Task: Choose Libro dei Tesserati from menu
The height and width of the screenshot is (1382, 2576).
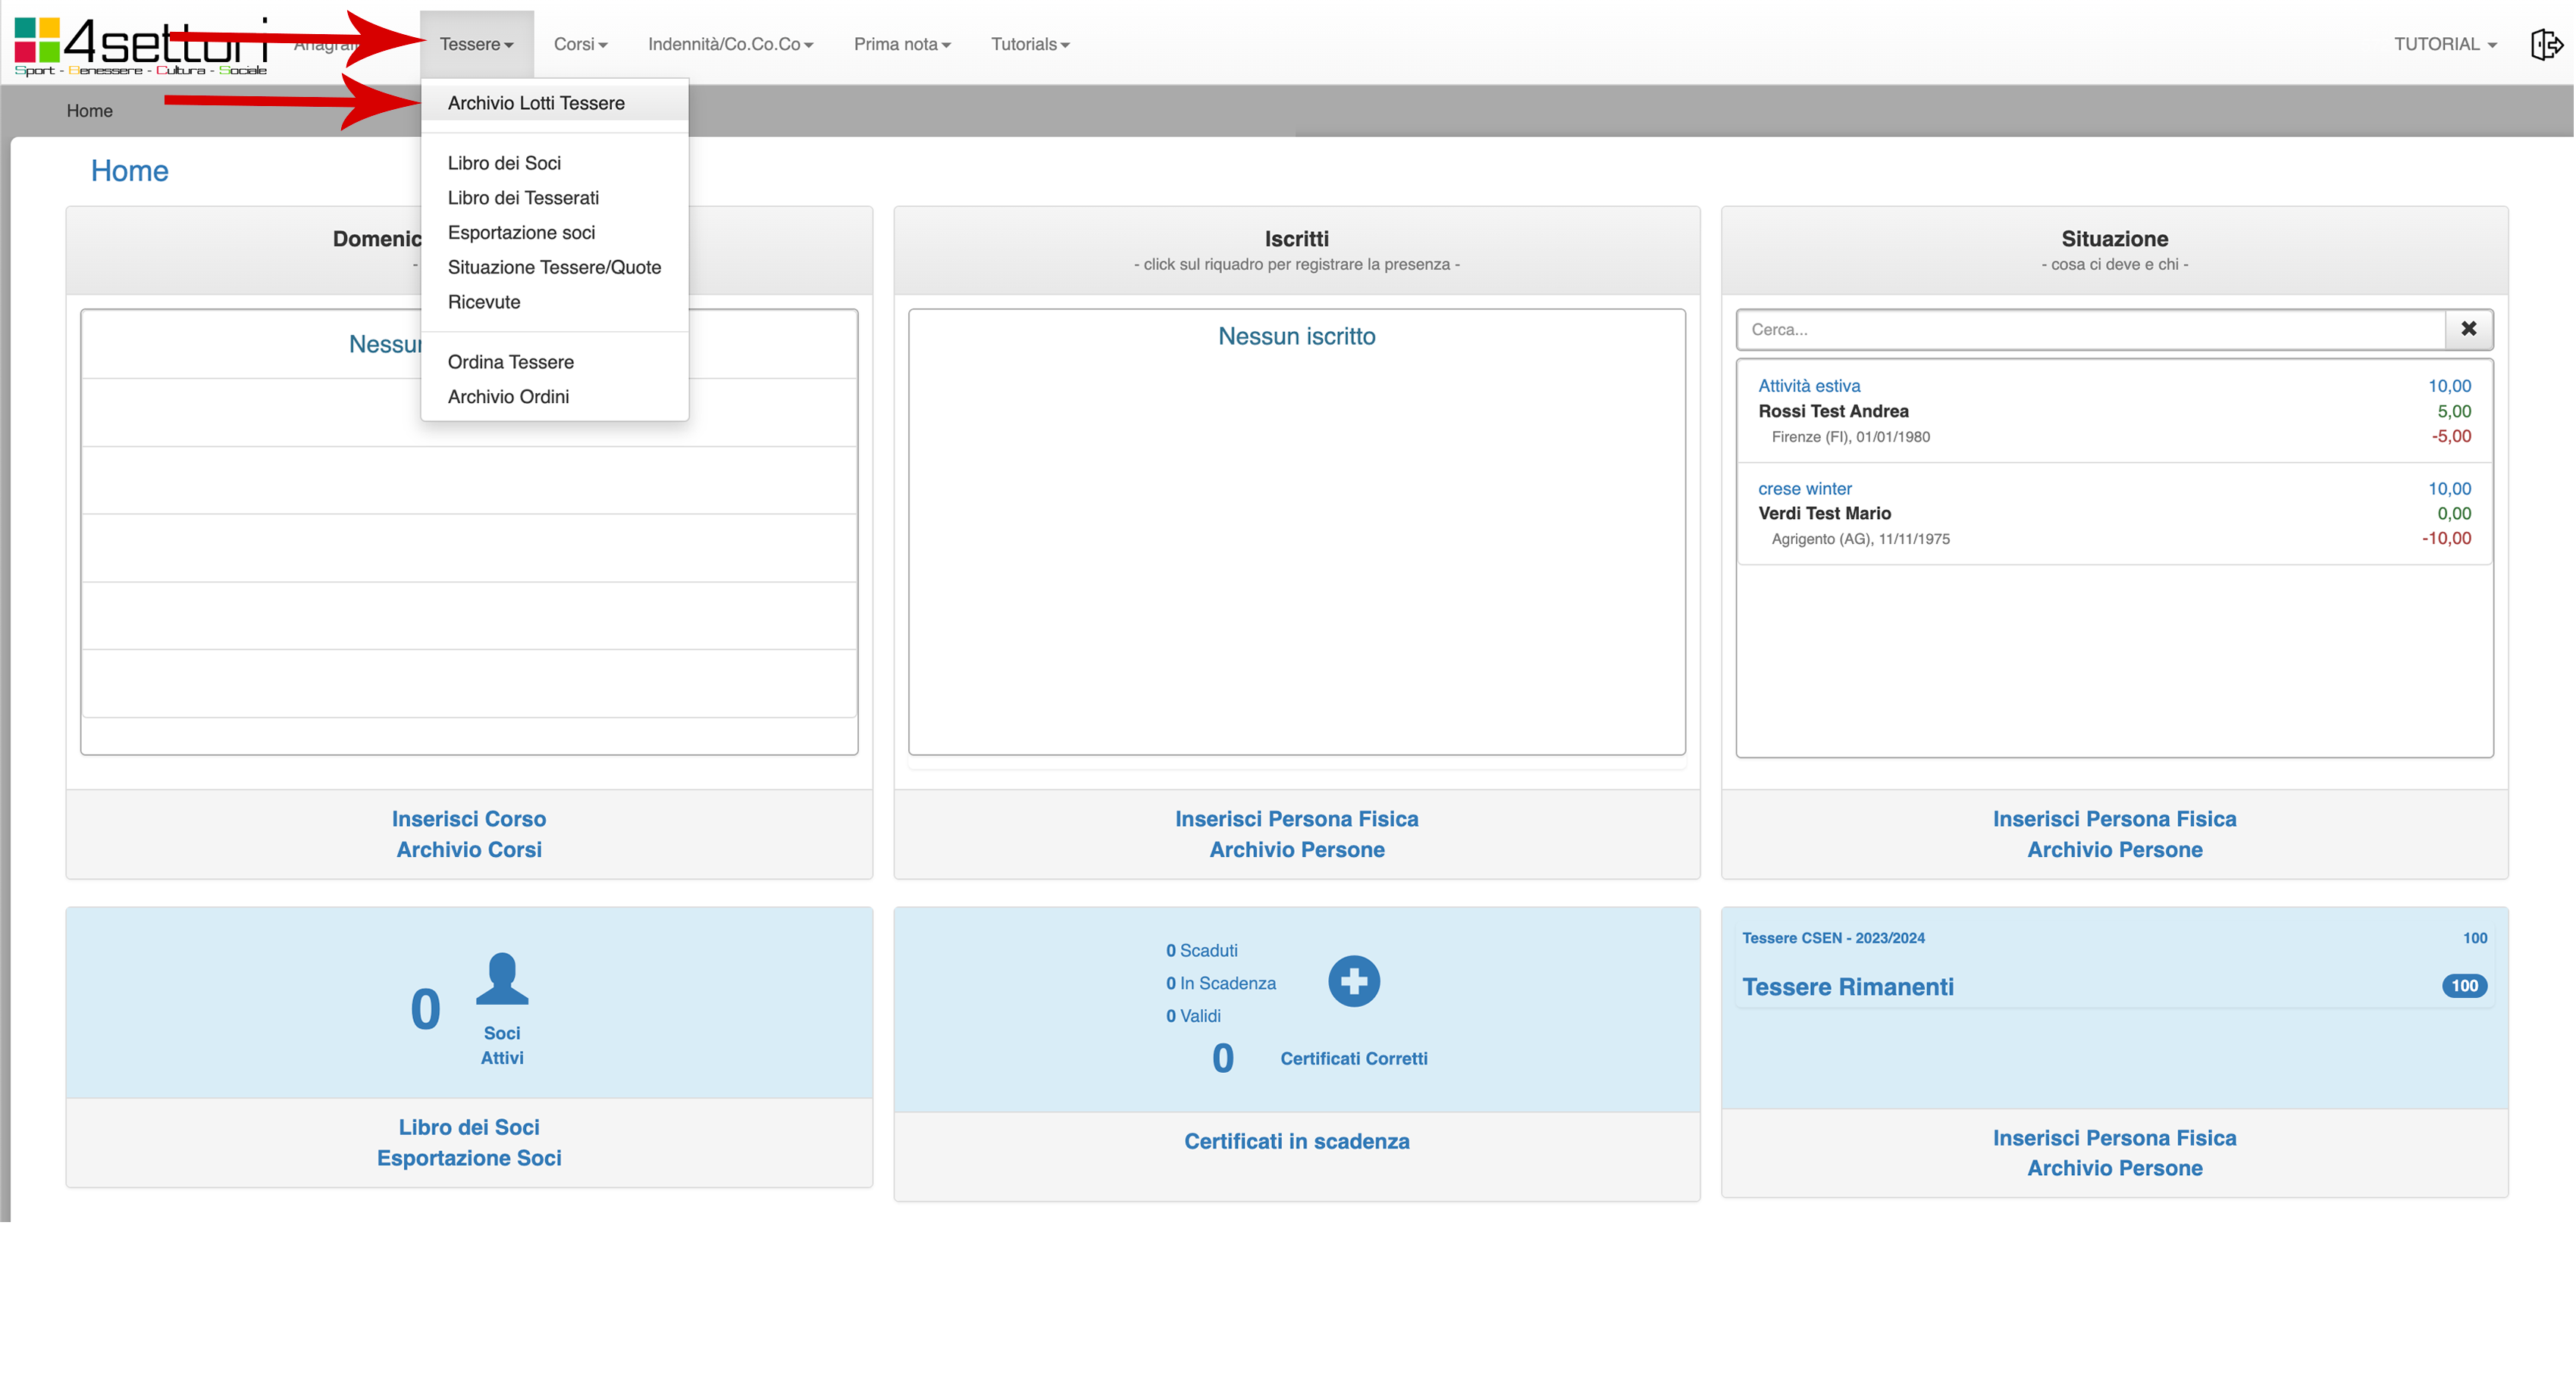Action: click(x=523, y=198)
